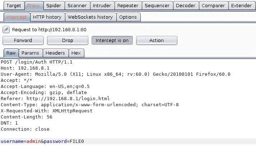The width and height of the screenshot is (256, 163).
Task: Open the Spider tab
Action: pos(54,6)
